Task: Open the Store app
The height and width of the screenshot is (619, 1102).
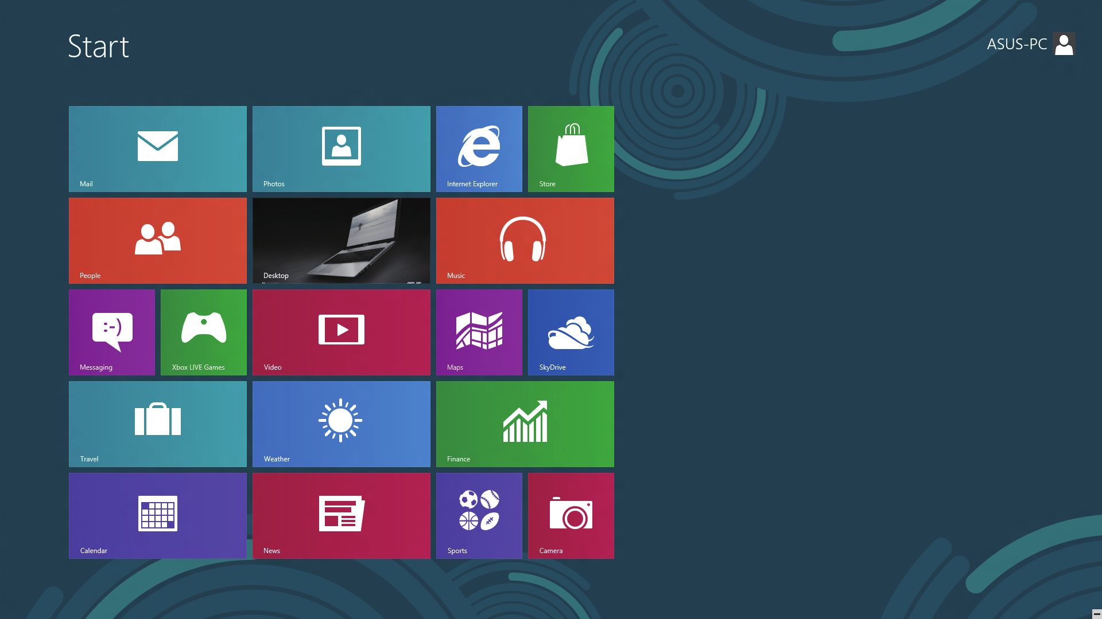Action: (x=571, y=148)
